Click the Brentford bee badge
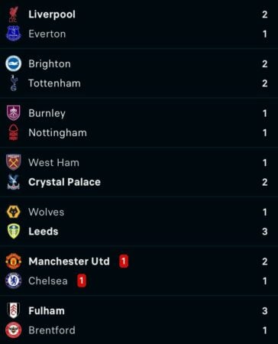 (14, 330)
